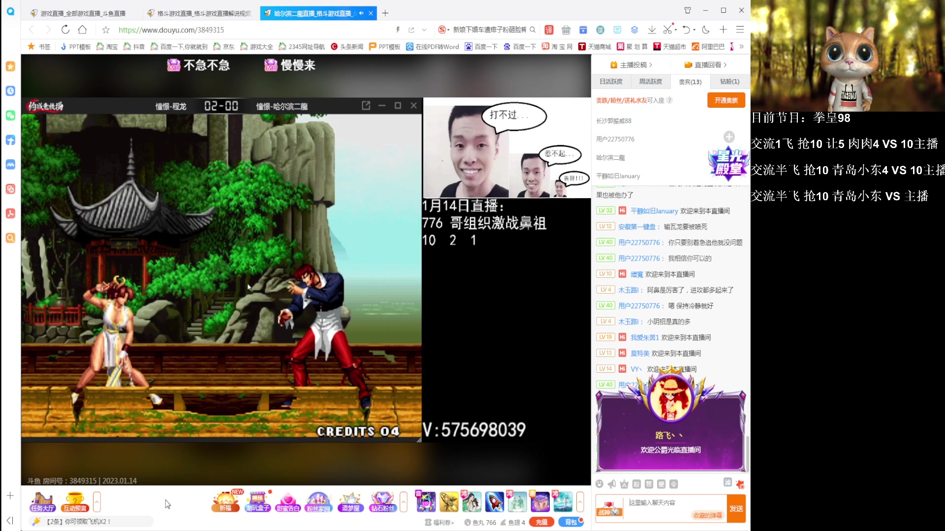Switch to the 周活跃度 tab
The image size is (945, 531).
tap(650, 82)
